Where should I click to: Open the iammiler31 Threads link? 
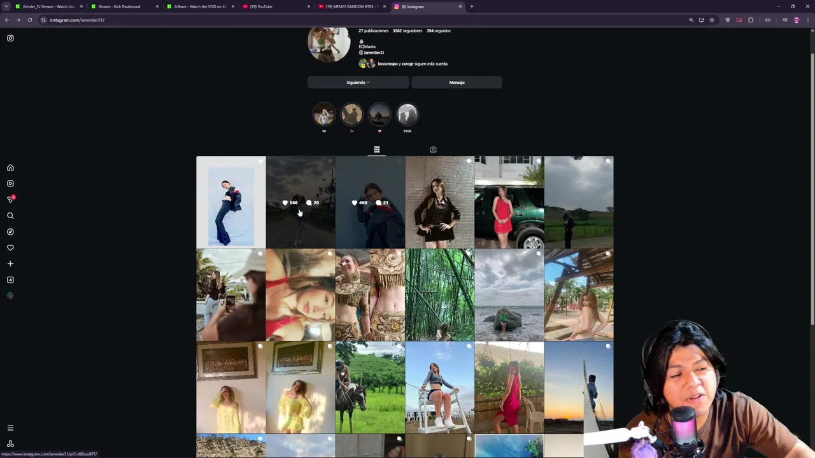point(372,53)
